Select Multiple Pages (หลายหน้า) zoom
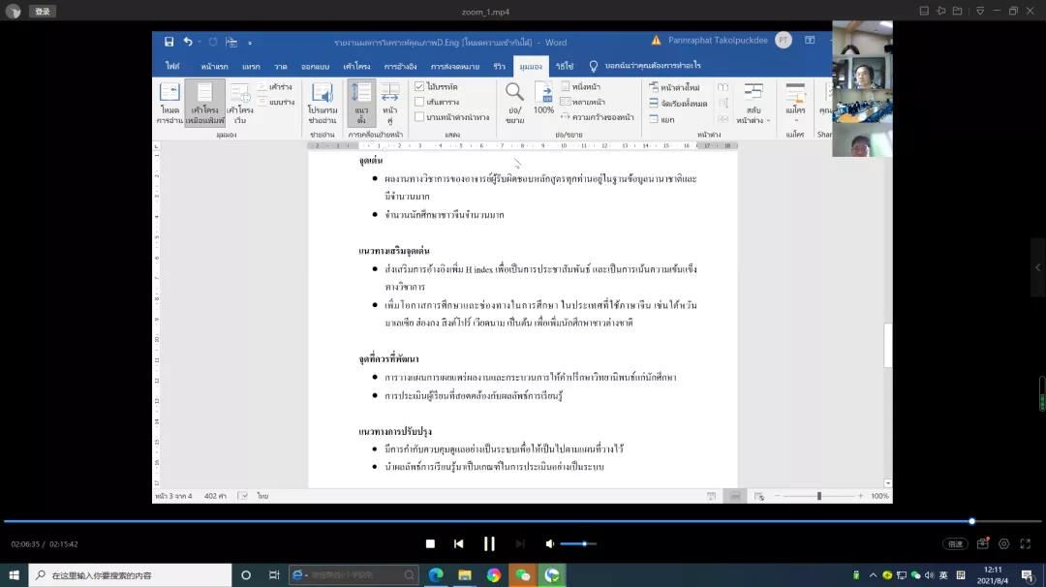The image size is (1046, 587). [x=582, y=102]
